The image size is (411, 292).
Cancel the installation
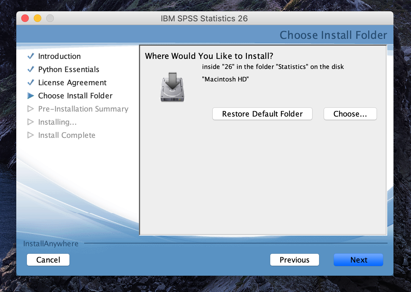click(x=48, y=260)
